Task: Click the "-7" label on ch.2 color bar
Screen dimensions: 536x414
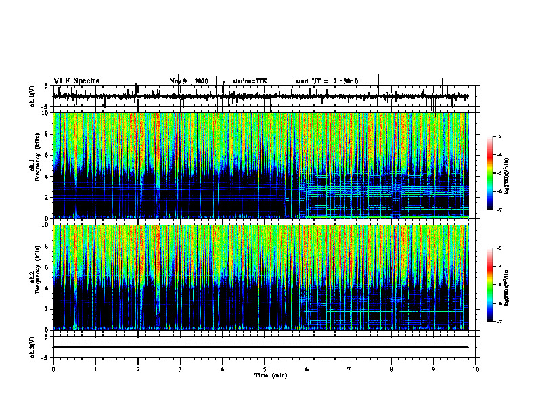Action: (x=499, y=321)
